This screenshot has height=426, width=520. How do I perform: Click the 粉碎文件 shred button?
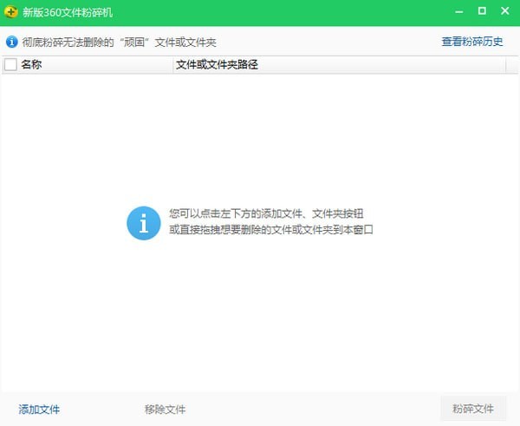[473, 409]
